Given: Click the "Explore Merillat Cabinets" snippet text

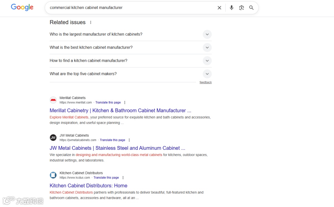Looking at the screenshot, I should (69, 117).
